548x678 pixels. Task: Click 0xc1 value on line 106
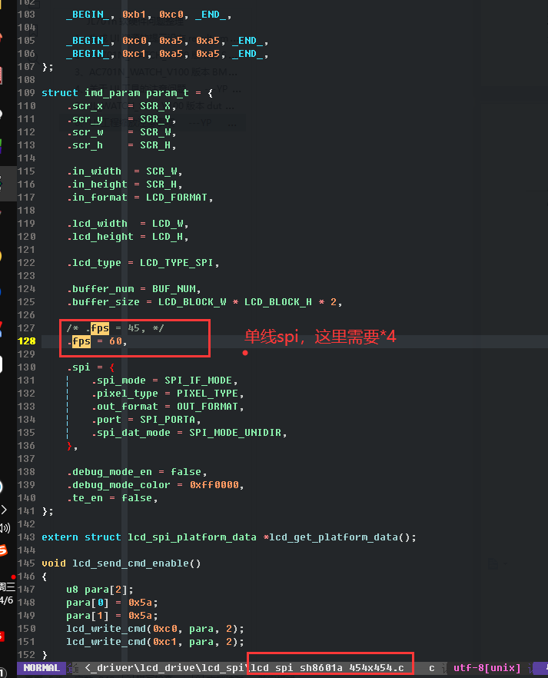click(134, 54)
